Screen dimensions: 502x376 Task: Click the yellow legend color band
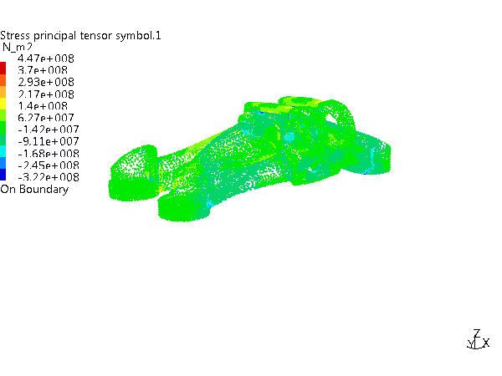pyautogui.click(x=3, y=104)
